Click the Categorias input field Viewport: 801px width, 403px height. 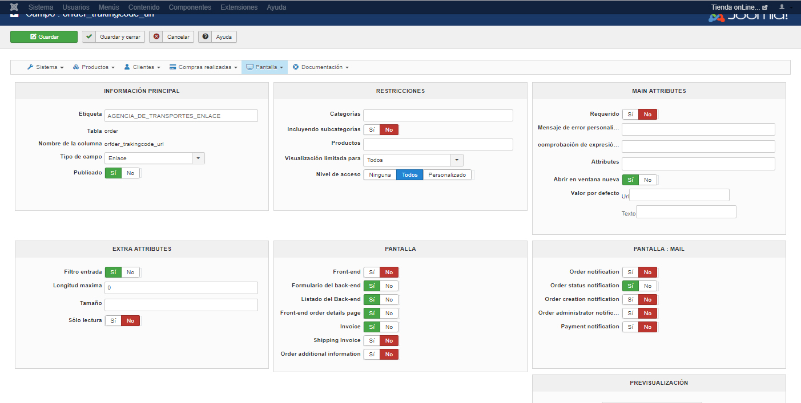click(x=438, y=115)
